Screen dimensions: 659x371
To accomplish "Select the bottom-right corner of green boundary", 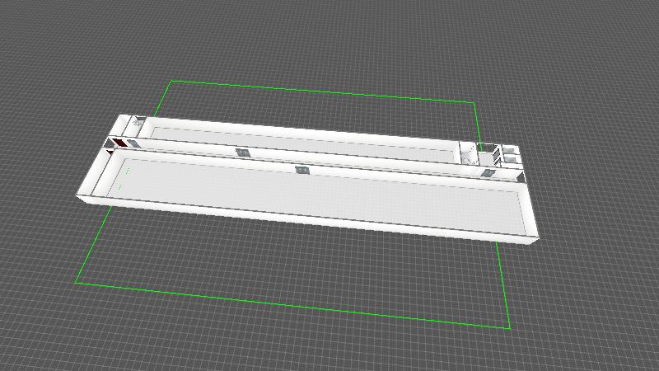I will pyautogui.click(x=510, y=328).
